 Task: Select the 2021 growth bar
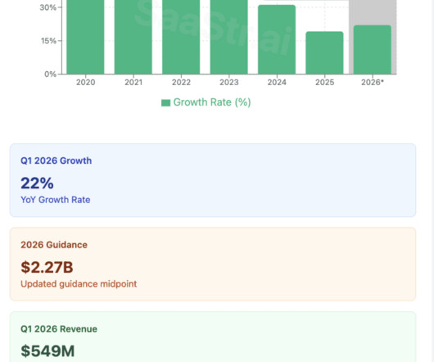tap(133, 37)
